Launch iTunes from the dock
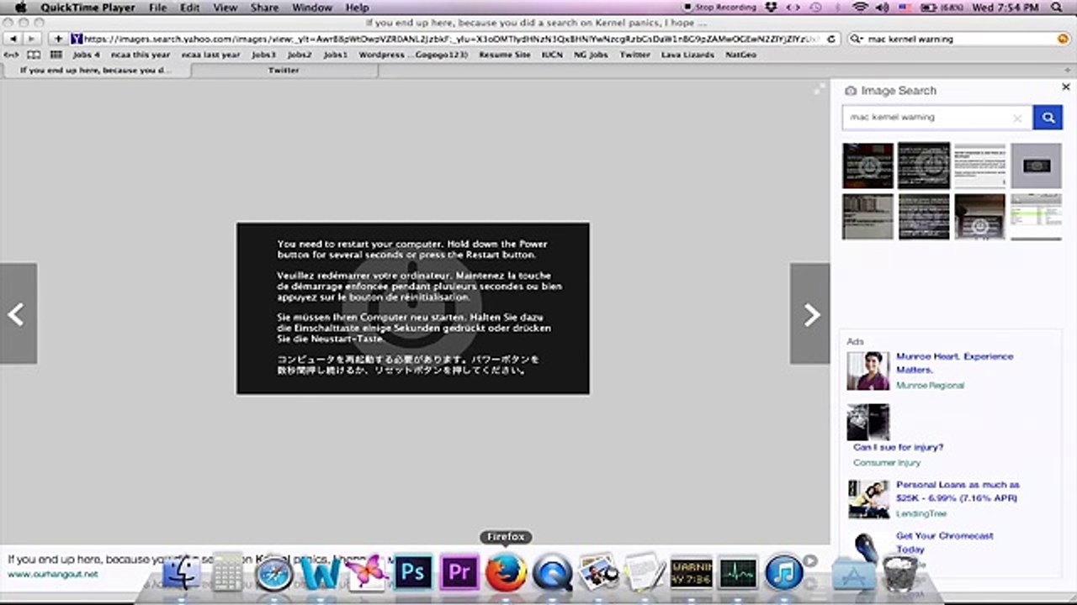The image size is (1077, 605). coord(784,573)
